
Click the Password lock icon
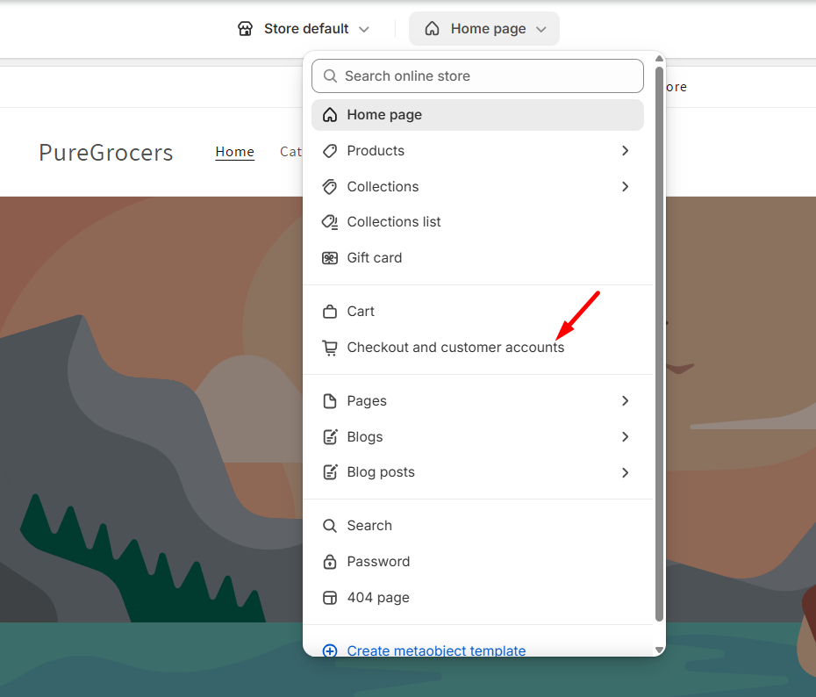(330, 562)
